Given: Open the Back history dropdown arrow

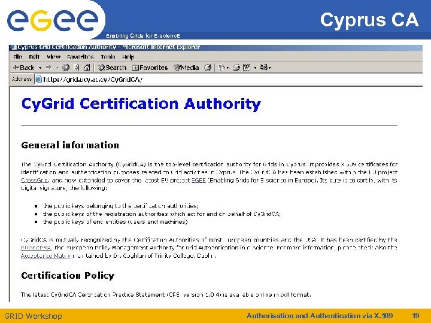Looking at the screenshot, I should coord(40,68).
